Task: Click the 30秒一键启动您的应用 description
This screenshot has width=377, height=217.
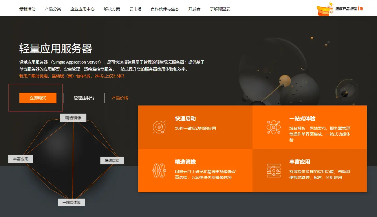Action: 195,128
